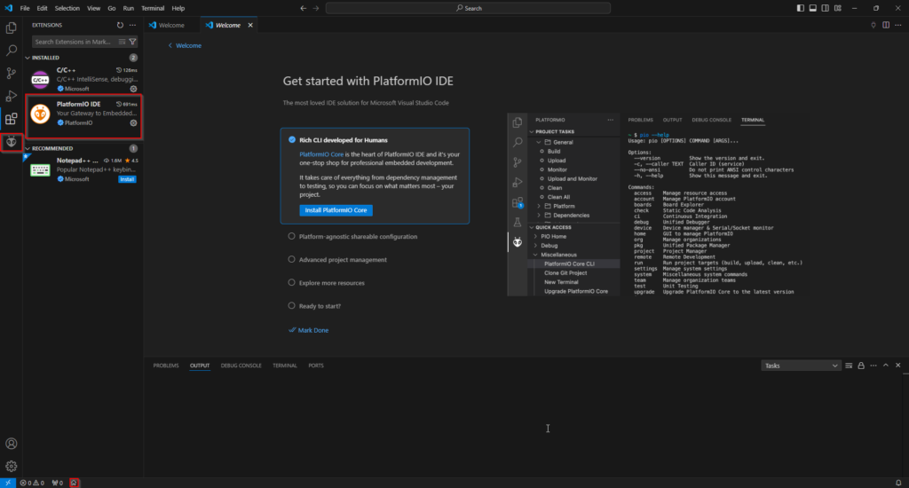Open manage gear for C/C++ extension
909x488 pixels.
(x=133, y=89)
